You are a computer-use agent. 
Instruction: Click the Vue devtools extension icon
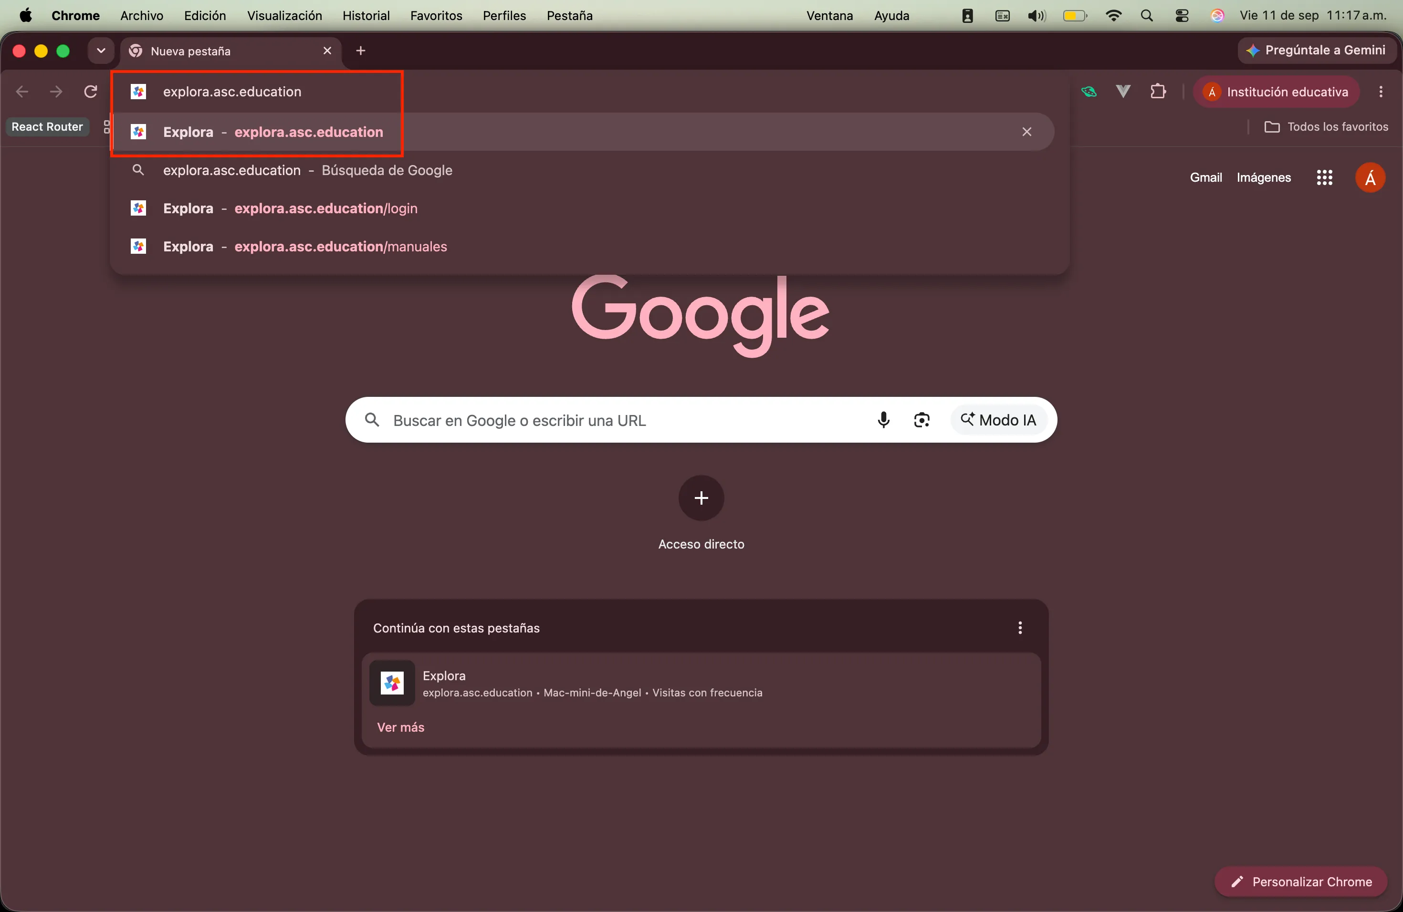point(1123,91)
